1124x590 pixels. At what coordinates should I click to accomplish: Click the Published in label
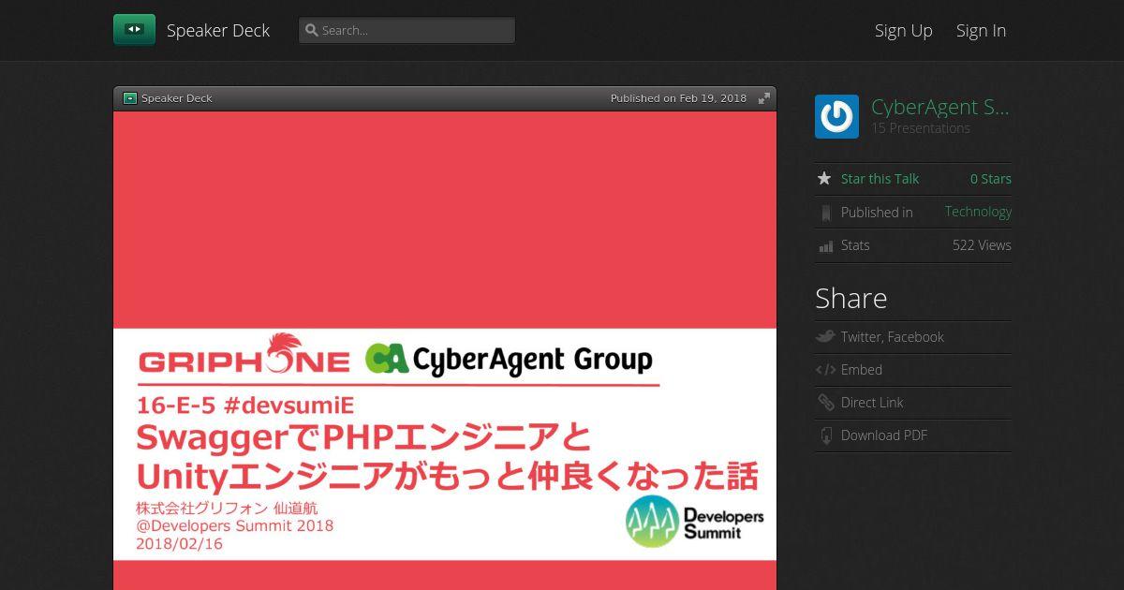click(877, 213)
